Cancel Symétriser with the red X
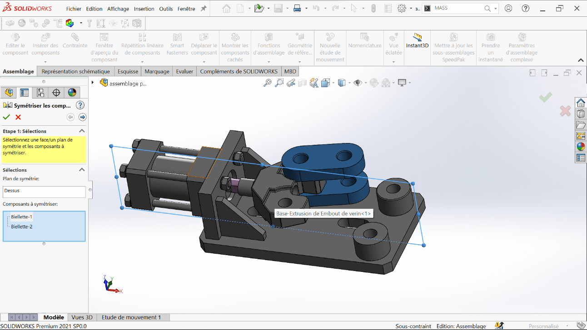The width and height of the screenshot is (587, 330). click(18, 117)
